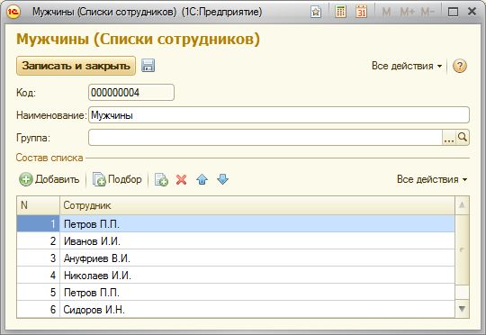Screen dimensions: 486x335
Task: Select row Николаев И.И.
Action: click(x=236, y=276)
